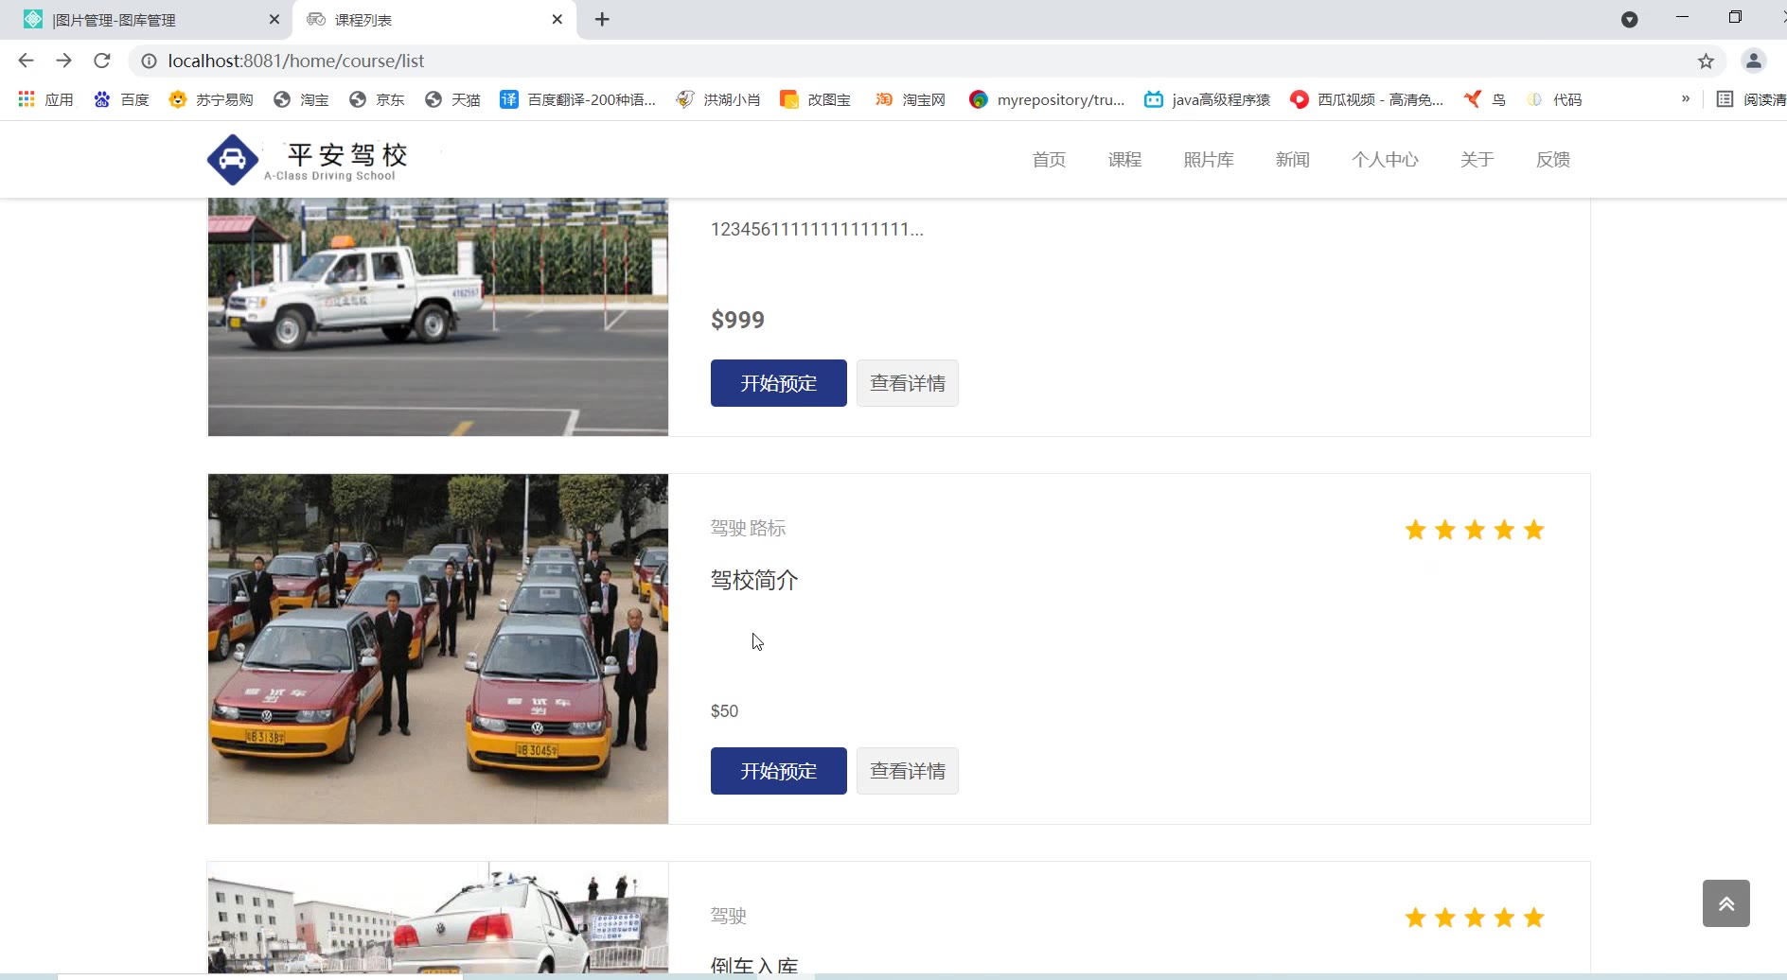Image resolution: width=1787 pixels, height=980 pixels.
Task: Open the Chrome profile avatar
Action: [1753, 61]
